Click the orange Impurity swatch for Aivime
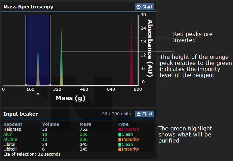The height and width of the screenshot is (161, 233). 119,139
